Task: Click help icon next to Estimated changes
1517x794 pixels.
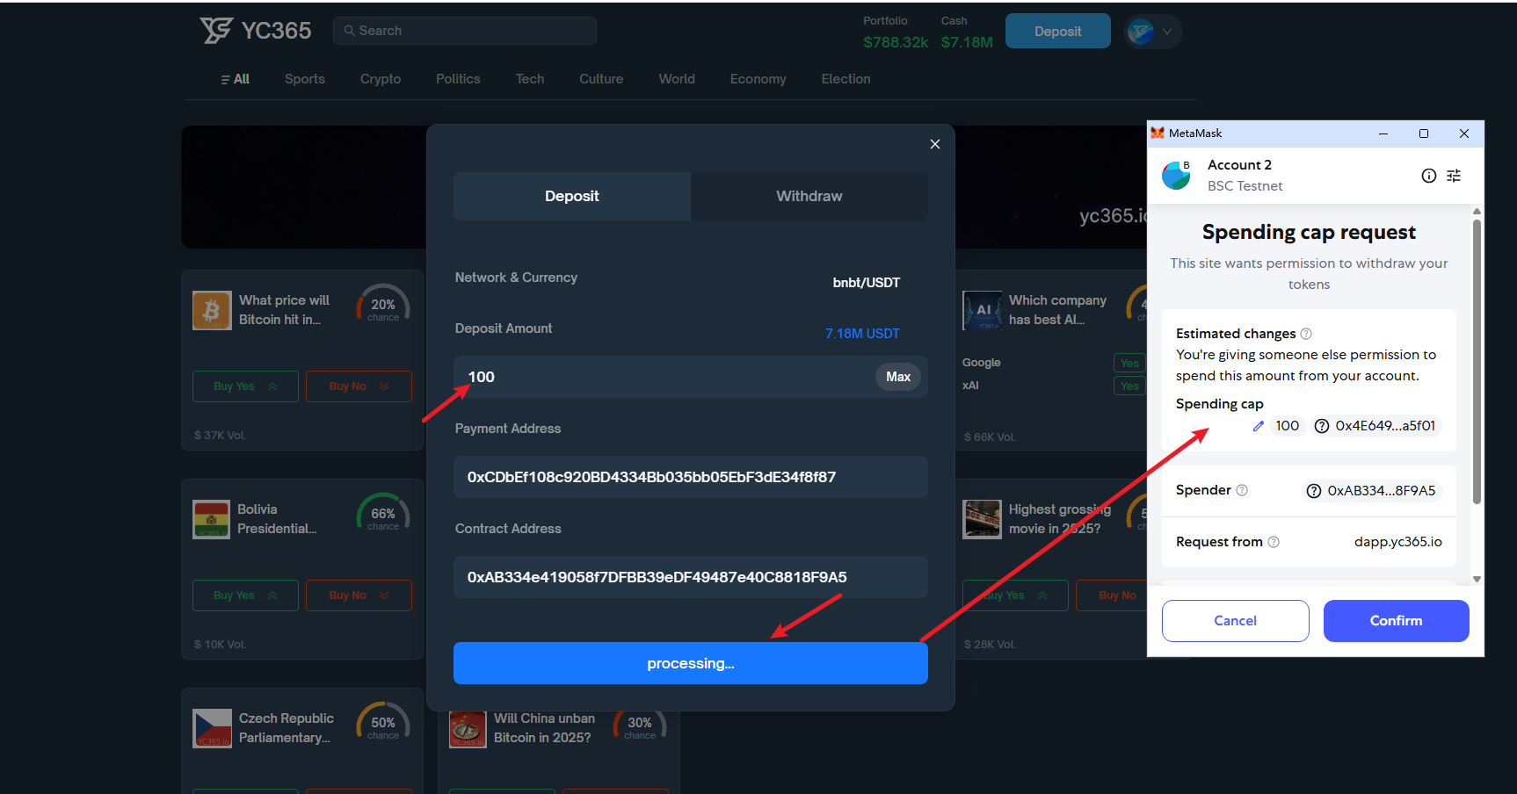Action: (1306, 334)
